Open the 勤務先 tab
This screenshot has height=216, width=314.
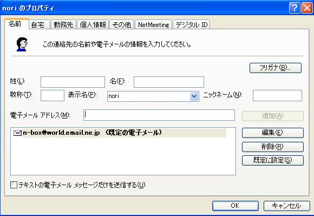pyautogui.click(x=63, y=24)
